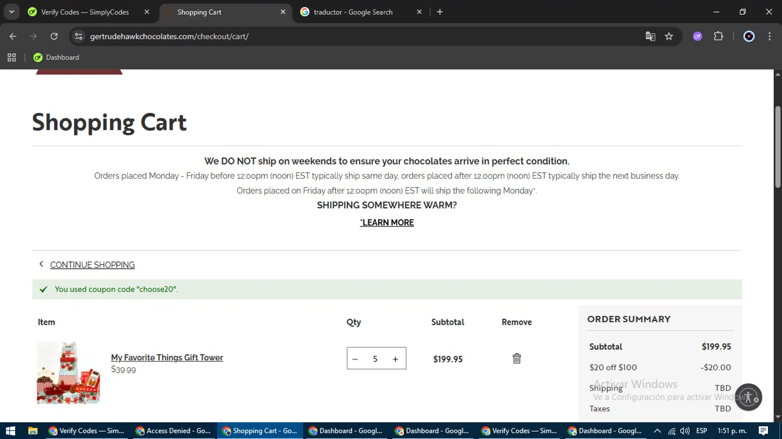This screenshot has width=782, height=439.
Task: View site information icon in address bar
Action: click(x=79, y=36)
